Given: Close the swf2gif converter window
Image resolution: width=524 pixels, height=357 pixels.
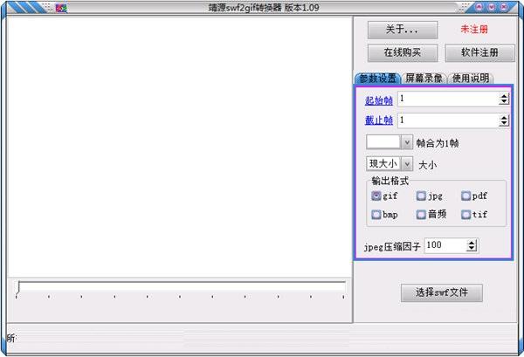Looking at the screenshot, I should [x=504, y=7].
